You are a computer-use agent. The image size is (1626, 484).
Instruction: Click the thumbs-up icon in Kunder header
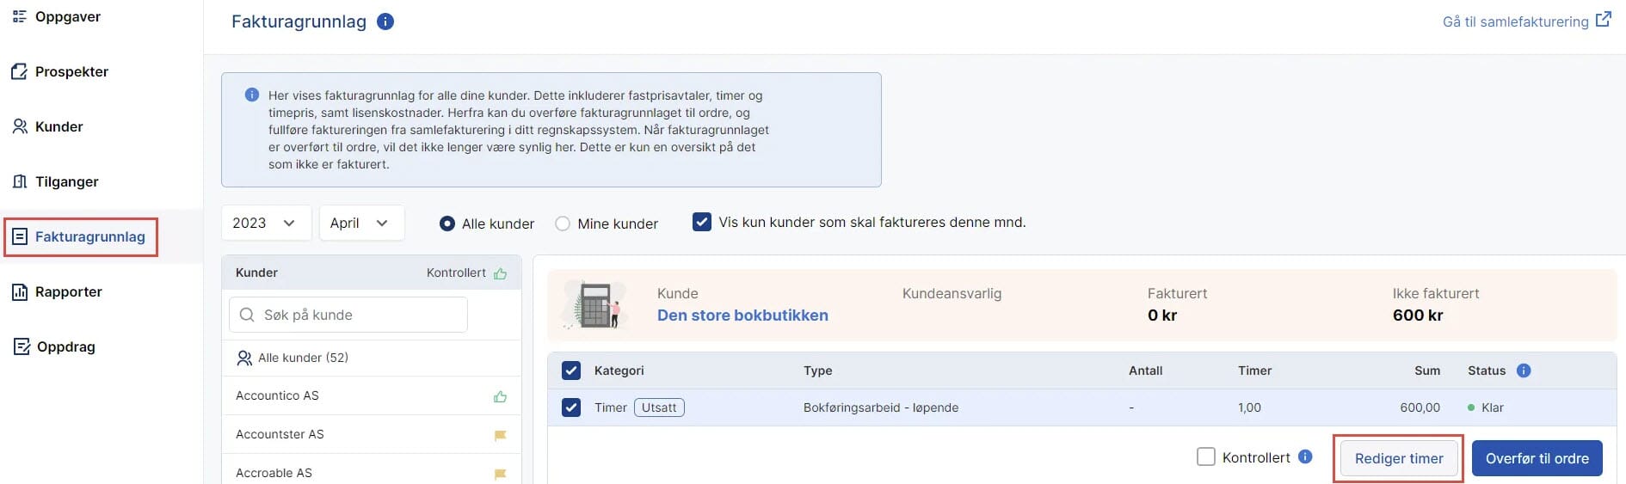coord(500,273)
